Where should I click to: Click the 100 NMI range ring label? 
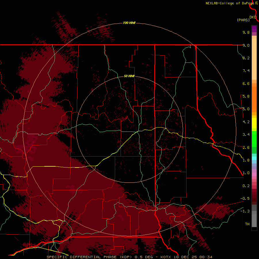coord(129,23)
